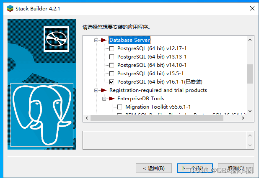Collapse the EnterpriseDB Tools node
This screenshot has width=259, height=178.
tap(104, 99)
